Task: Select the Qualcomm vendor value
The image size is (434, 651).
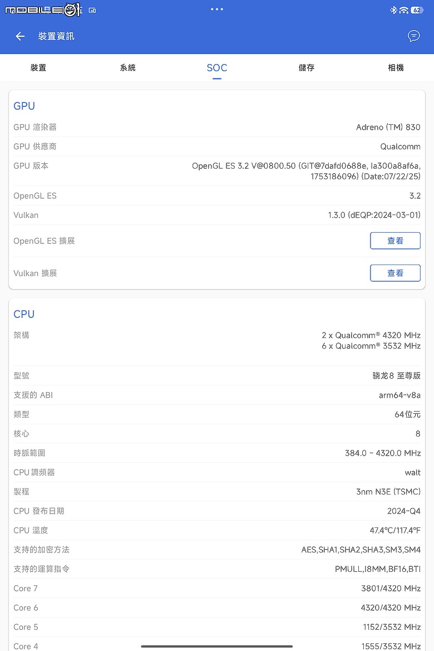Action: (x=400, y=146)
